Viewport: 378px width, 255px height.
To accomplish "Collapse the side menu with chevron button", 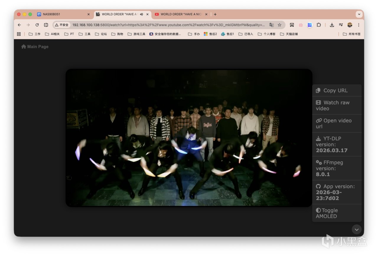I will click(x=356, y=229).
